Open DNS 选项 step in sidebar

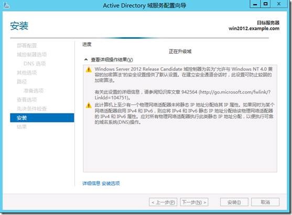[35, 64]
